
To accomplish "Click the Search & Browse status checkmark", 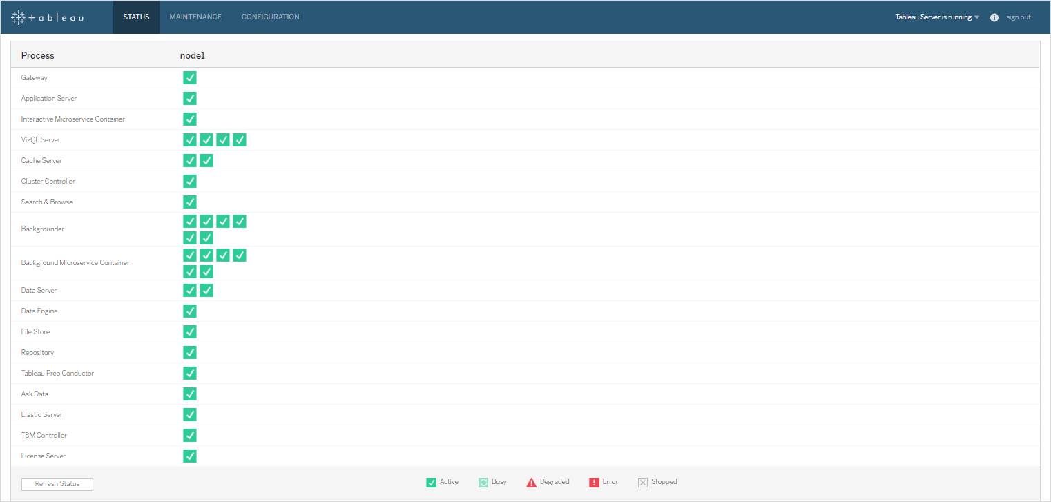I will pos(190,202).
